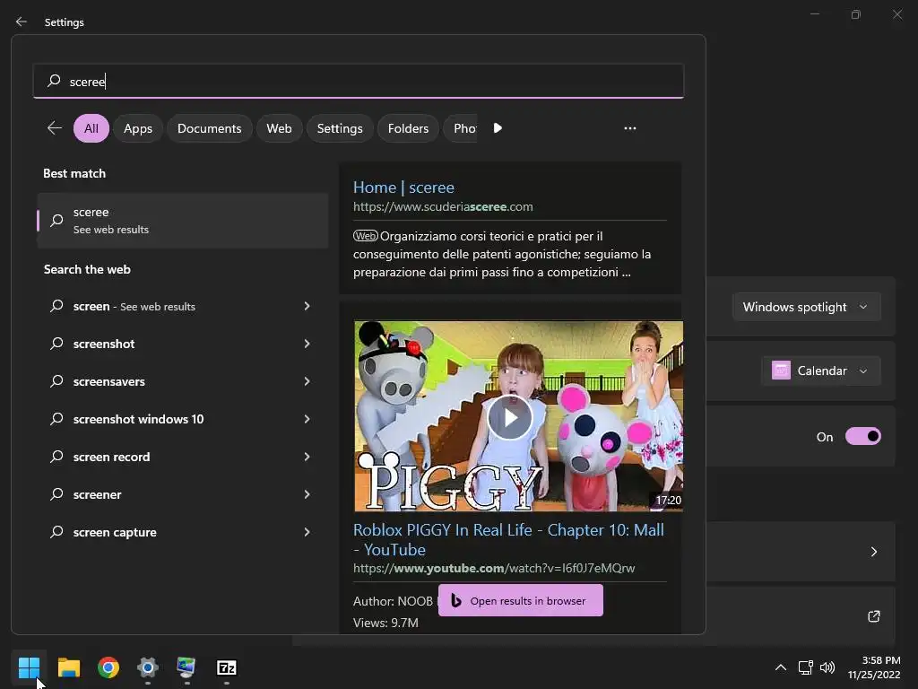Viewport: 918px width, 689px height.
Task: Play the Roblox PIGGY video
Action: coord(510,417)
